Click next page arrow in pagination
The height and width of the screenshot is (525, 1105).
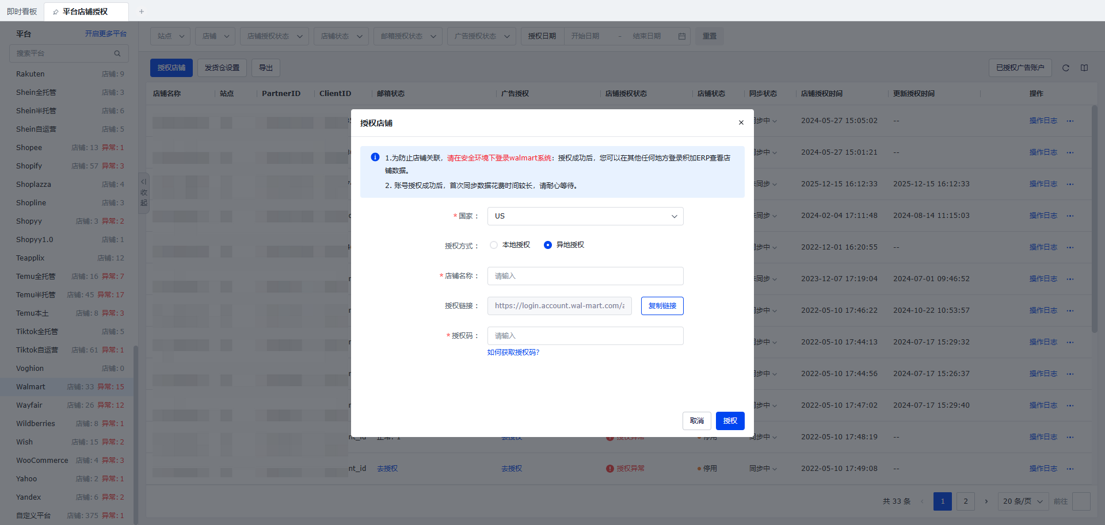click(x=986, y=501)
